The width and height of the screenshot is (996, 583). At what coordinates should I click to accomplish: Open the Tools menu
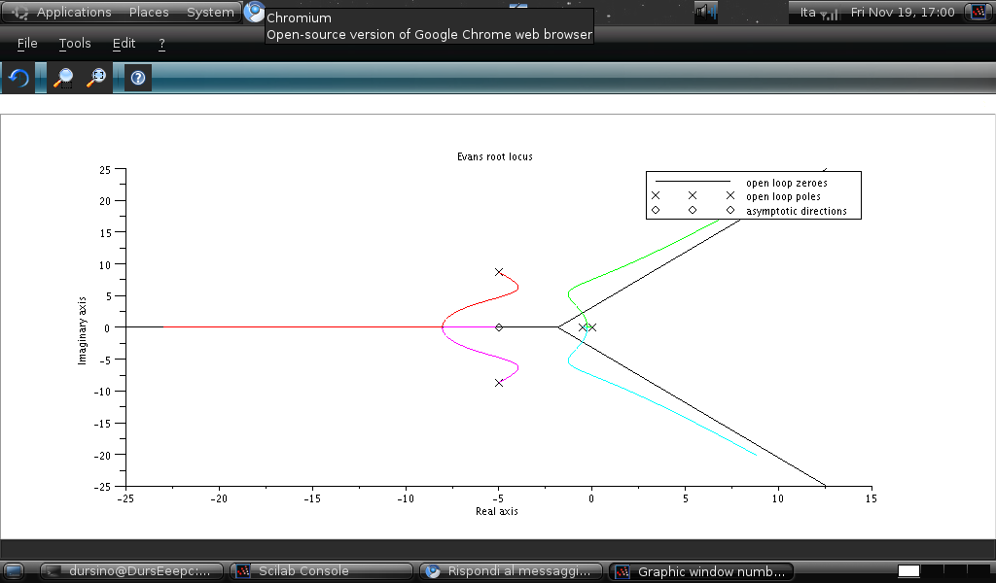[x=75, y=44]
